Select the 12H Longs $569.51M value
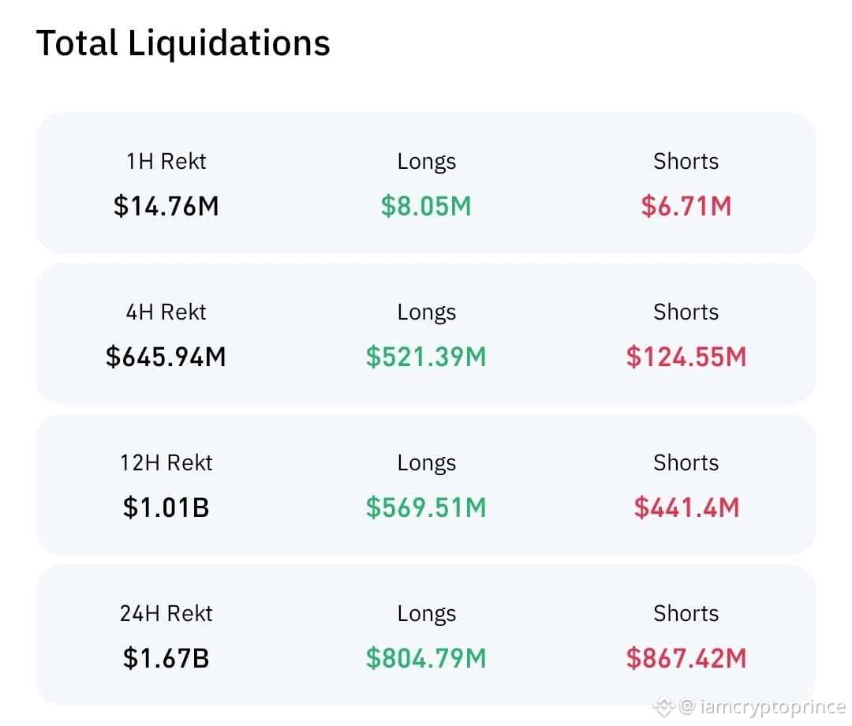 tap(426, 507)
